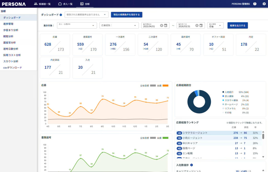Clear the end date with X icon
Viewport: 268px width, 172px height.
[197, 25]
